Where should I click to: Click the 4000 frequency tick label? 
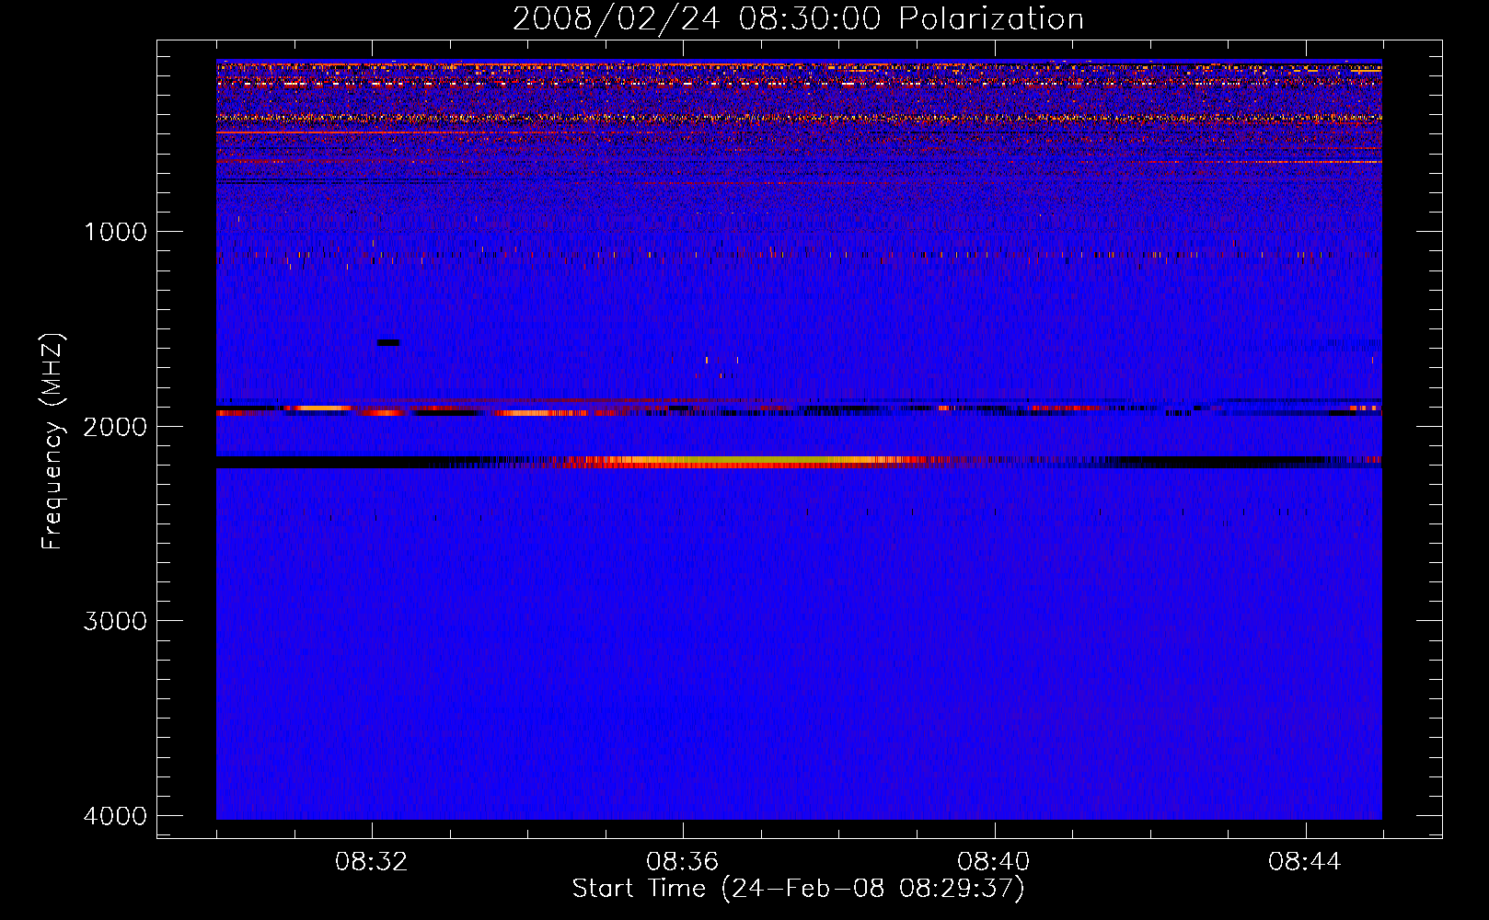(115, 816)
